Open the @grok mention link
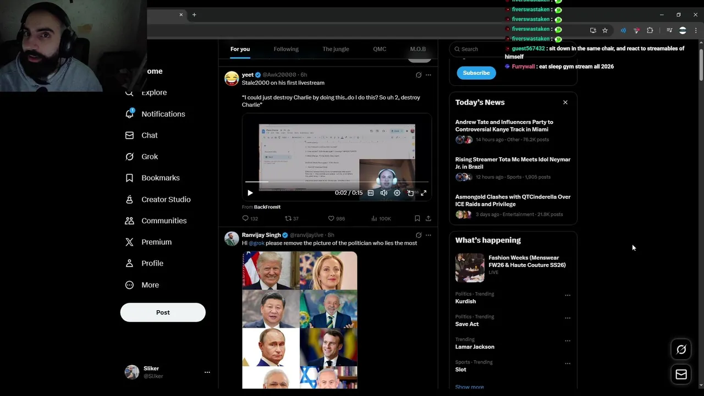704x396 pixels. point(256,243)
